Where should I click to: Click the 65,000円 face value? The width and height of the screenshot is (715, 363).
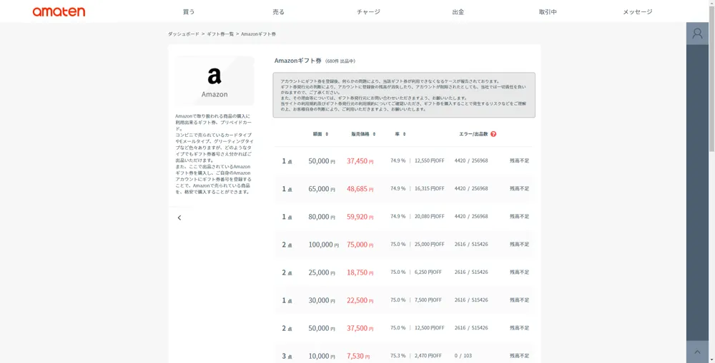[322, 189]
